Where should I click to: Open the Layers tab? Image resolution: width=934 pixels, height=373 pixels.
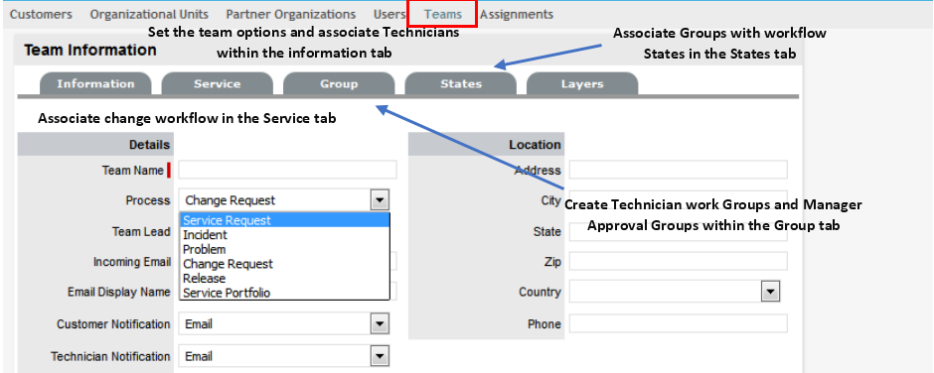[582, 84]
